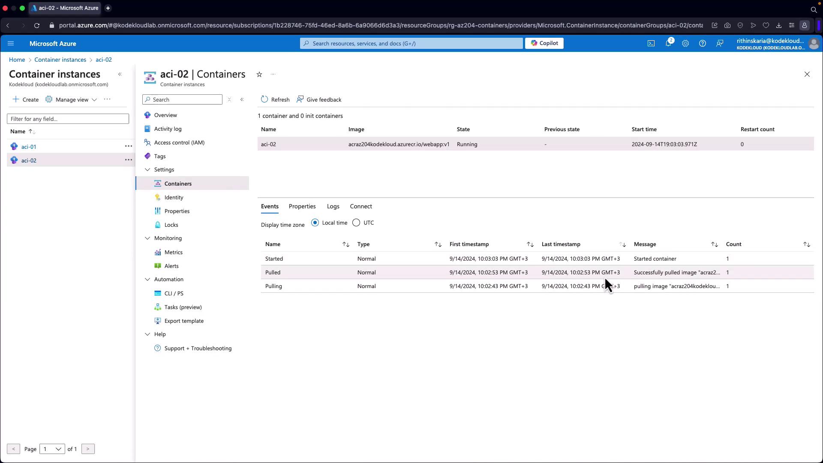Open Container instances breadcrumb link

60,60
